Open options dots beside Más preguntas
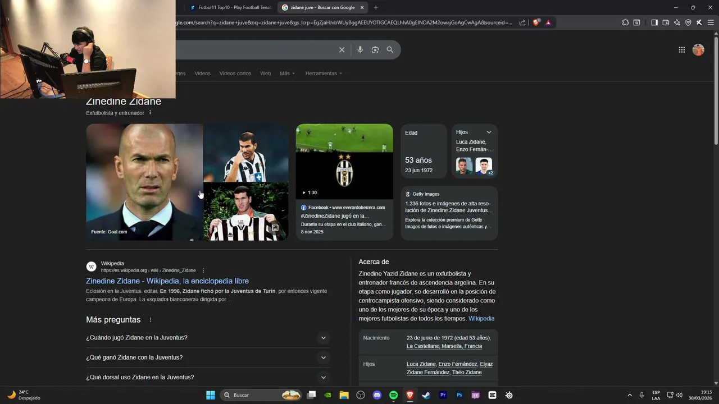Image resolution: width=719 pixels, height=404 pixels. [150, 320]
